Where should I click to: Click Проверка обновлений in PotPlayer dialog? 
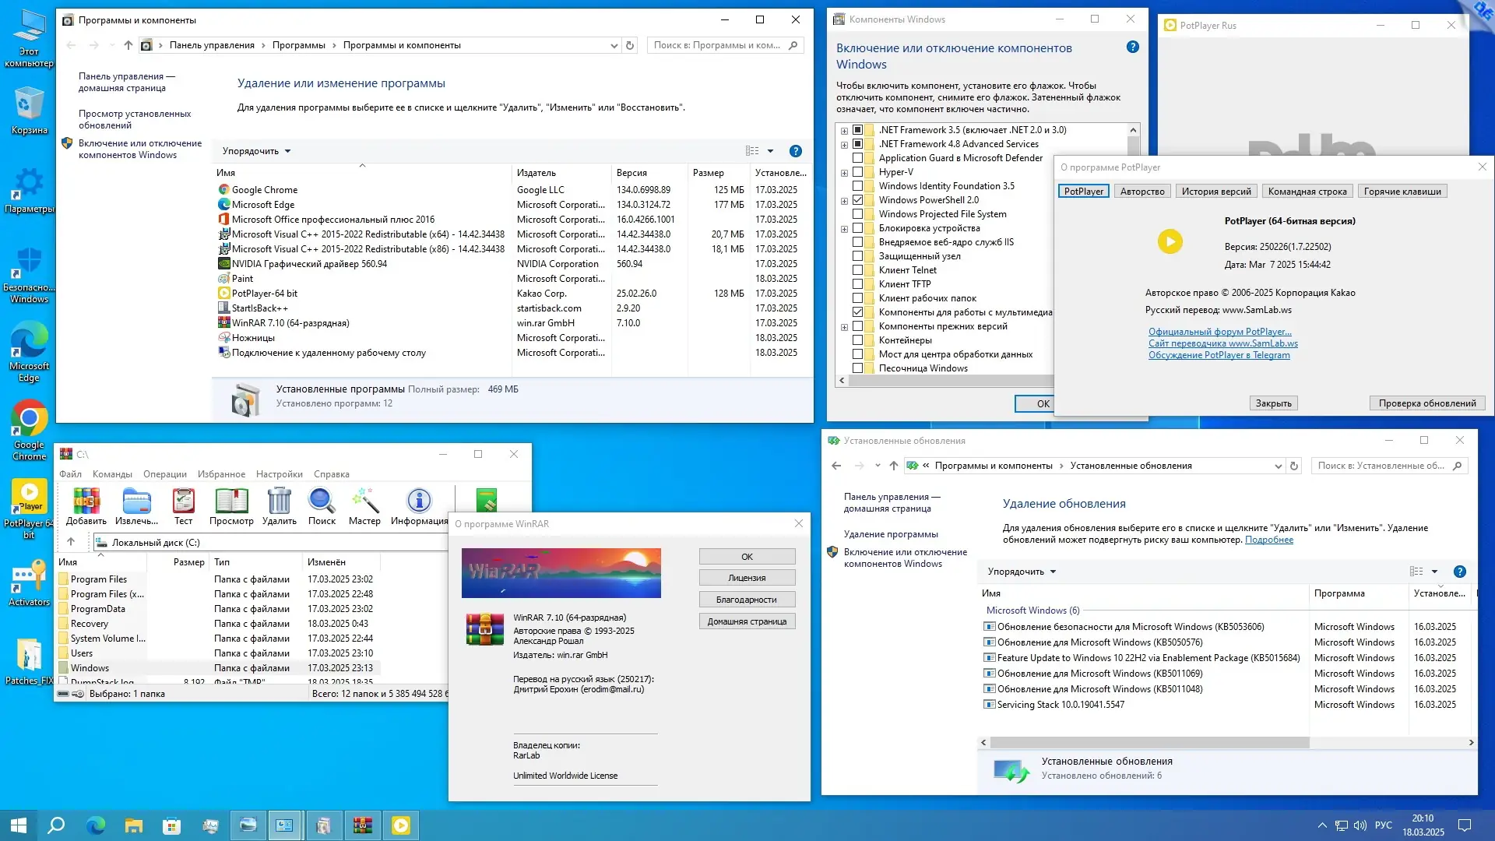pyautogui.click(x=1426, y=403)
